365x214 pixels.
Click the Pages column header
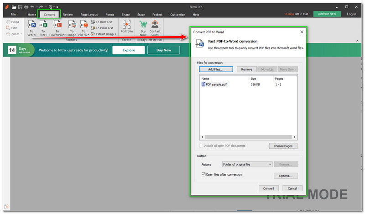tap(279, 78)
